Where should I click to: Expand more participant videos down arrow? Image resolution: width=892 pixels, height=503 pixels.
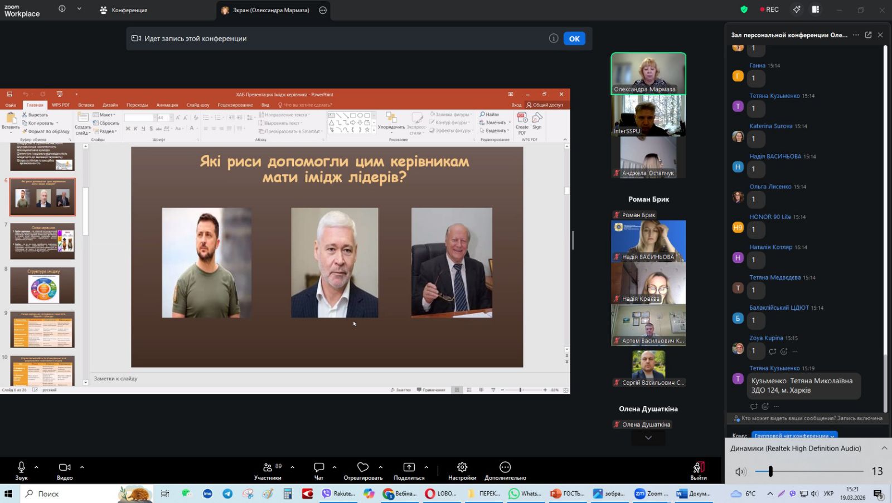(648, 438)
